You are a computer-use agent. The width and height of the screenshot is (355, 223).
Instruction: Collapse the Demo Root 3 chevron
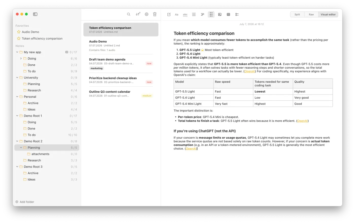click(x=17, y=167)
